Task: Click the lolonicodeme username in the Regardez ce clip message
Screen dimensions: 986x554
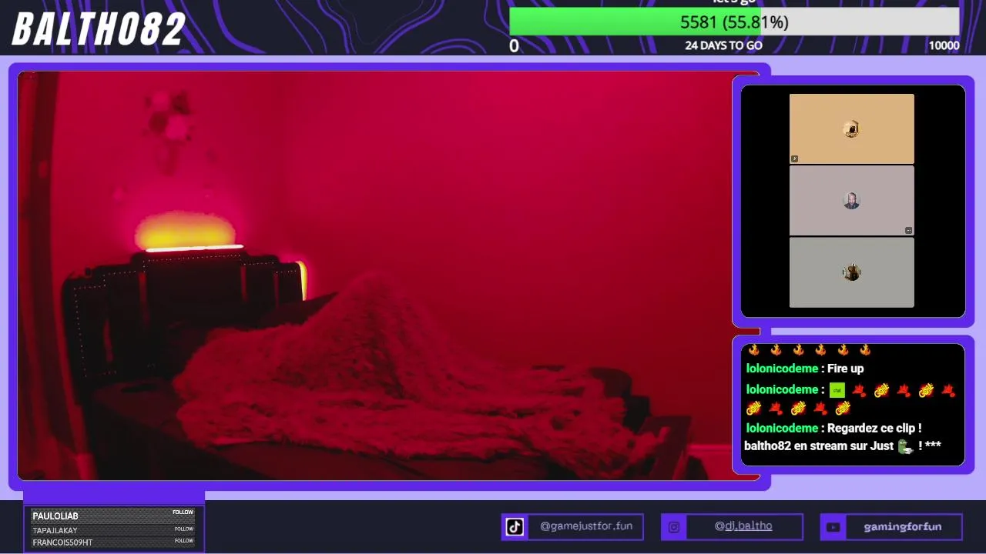Action: 782,428
